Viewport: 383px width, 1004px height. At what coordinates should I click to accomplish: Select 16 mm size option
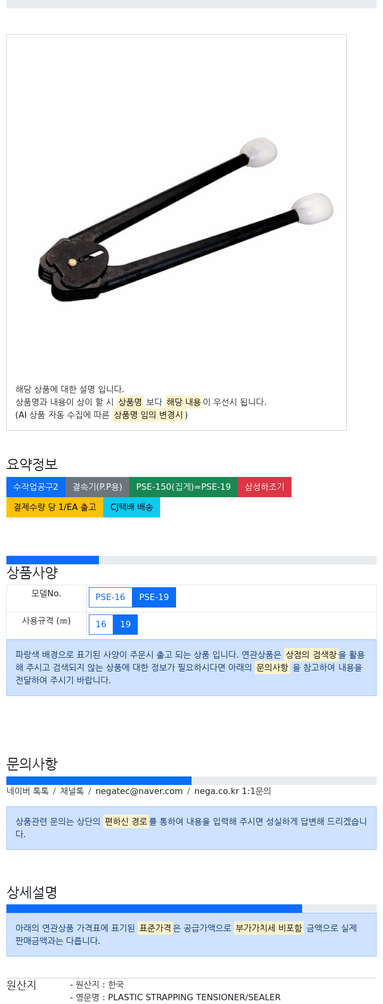tap(101, 625)
